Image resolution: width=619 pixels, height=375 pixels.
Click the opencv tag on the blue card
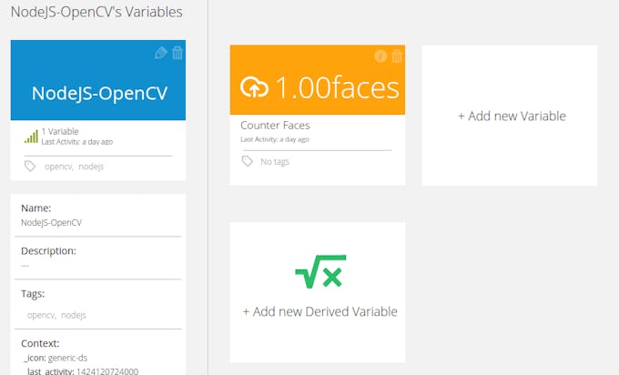click(x=57, y=167)
